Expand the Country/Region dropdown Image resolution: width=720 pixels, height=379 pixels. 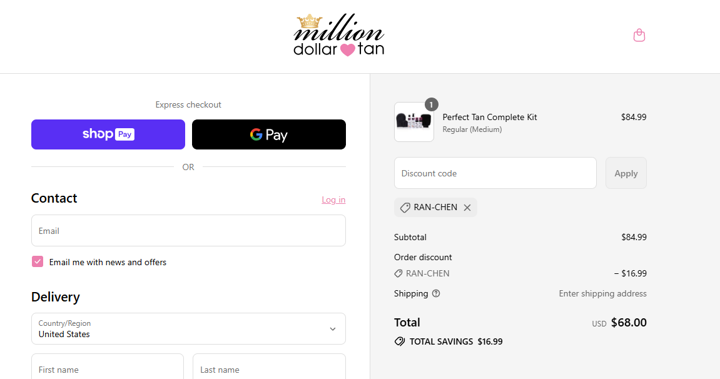(188, 328)
